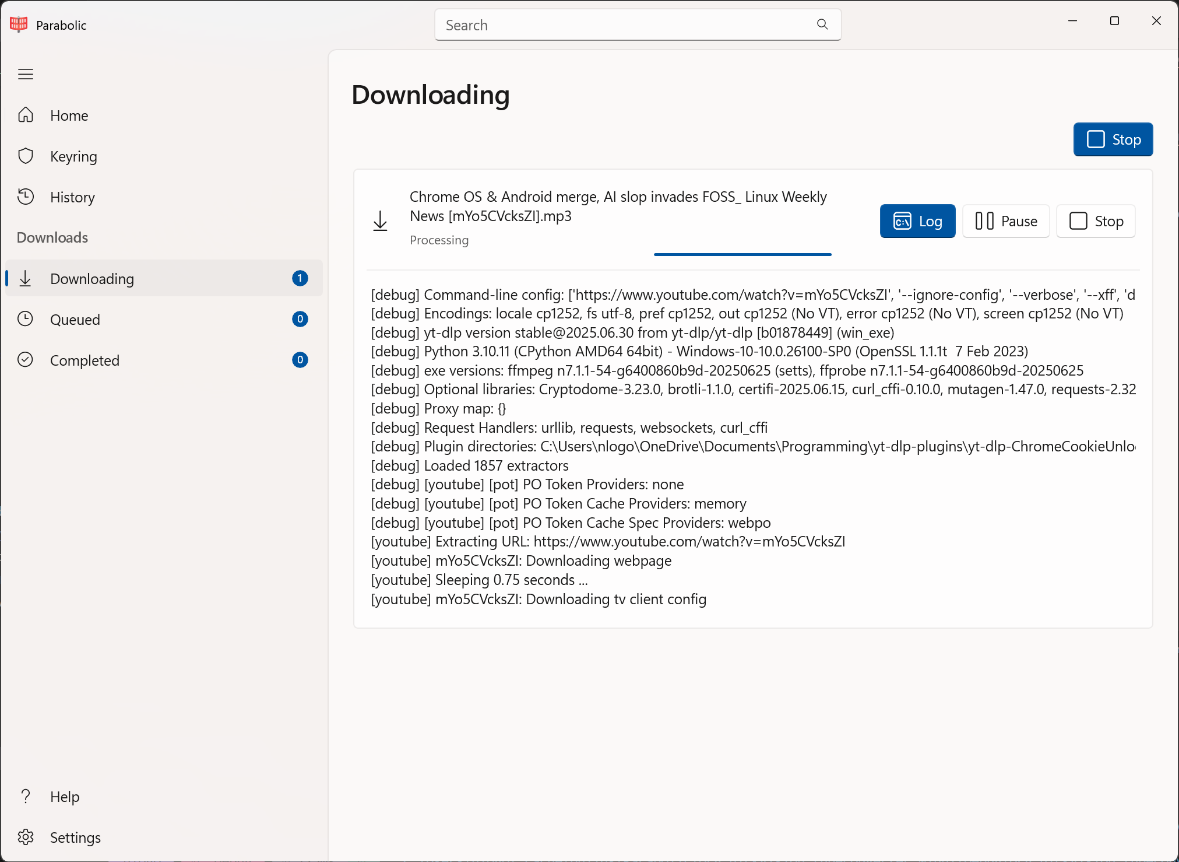Click the Home house icon
The width and height of the screenshot is (1179, 862).
pos(26,115)
